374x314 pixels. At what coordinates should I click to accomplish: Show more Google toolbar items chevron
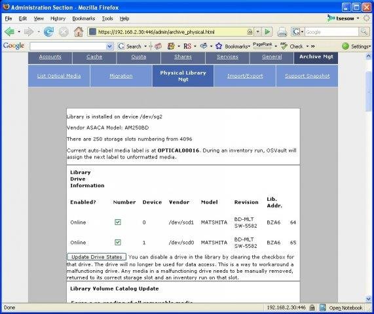click(313, 46)
